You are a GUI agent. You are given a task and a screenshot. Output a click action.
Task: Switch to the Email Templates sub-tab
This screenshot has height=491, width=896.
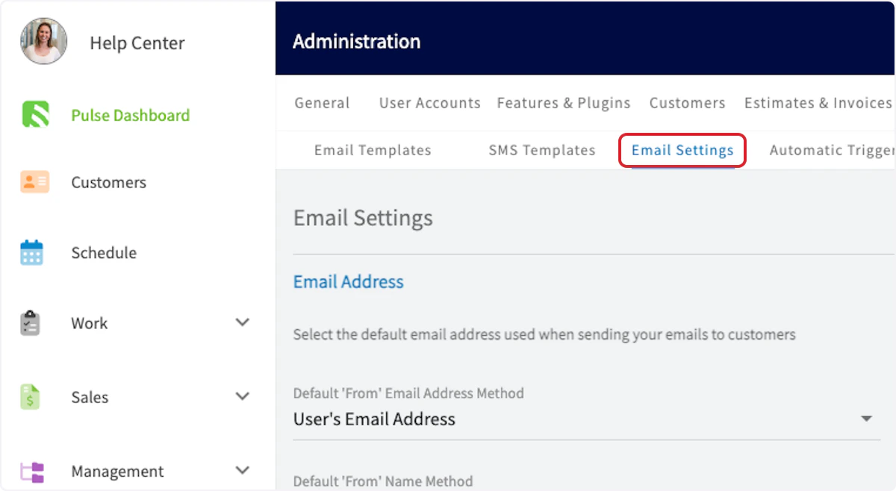(x=373, y=150)
